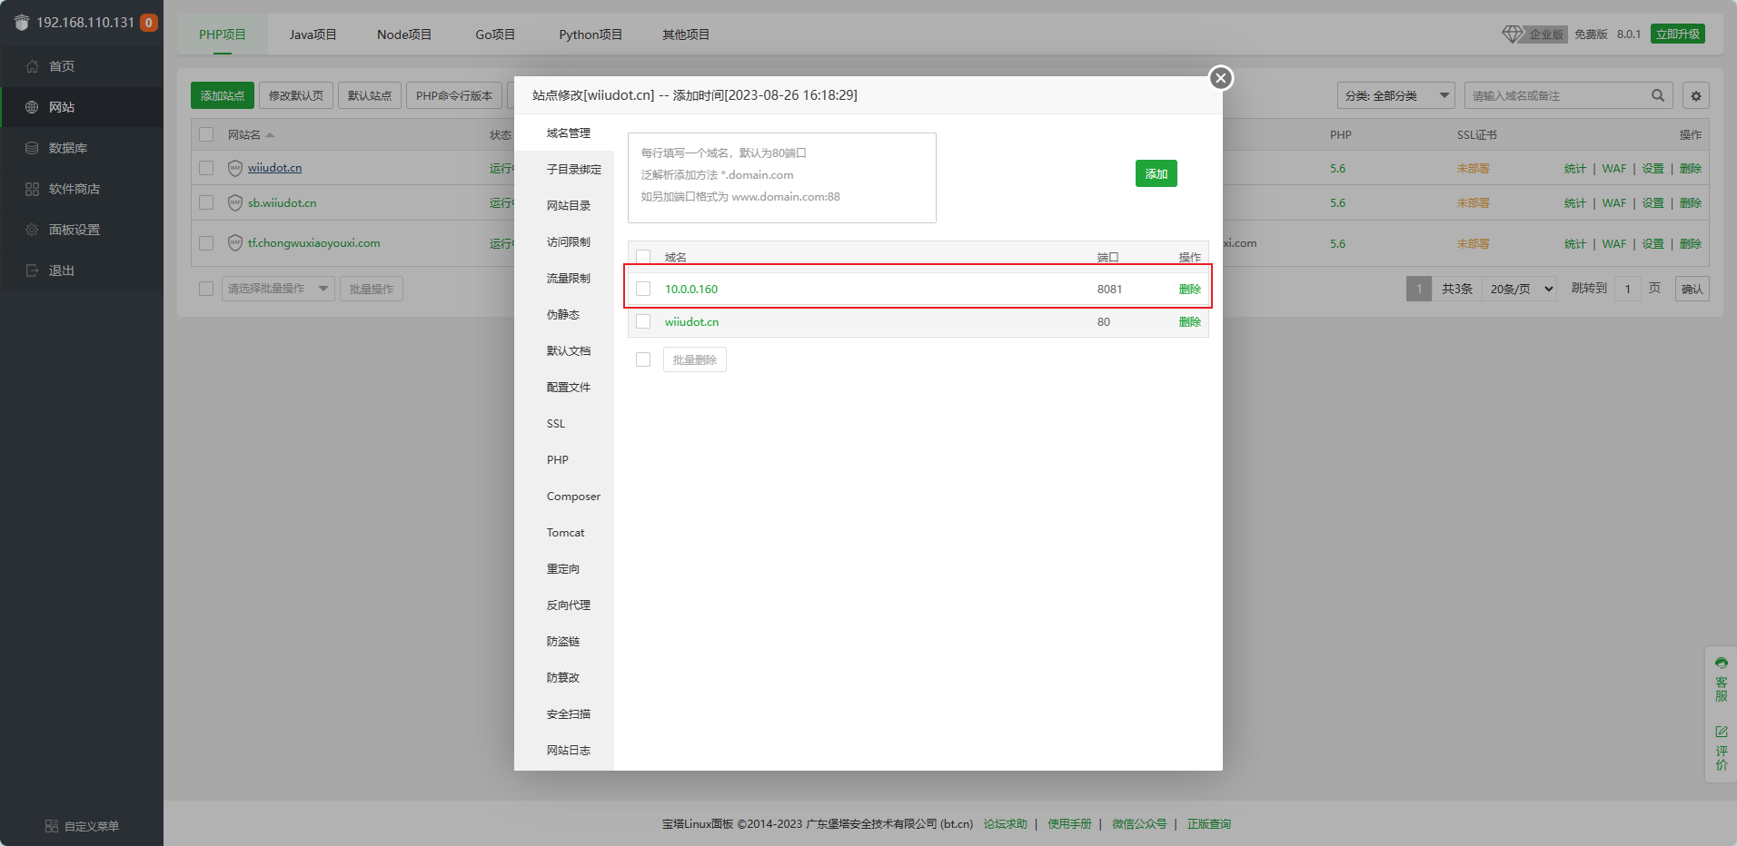The width and height of the screenshot is (1737, 846).
Task: Open the SSL section in dialog menu
Action: pos(556,424)
